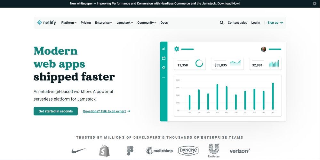Click the tallest bar in dashboard chart

tap(273, 96)
